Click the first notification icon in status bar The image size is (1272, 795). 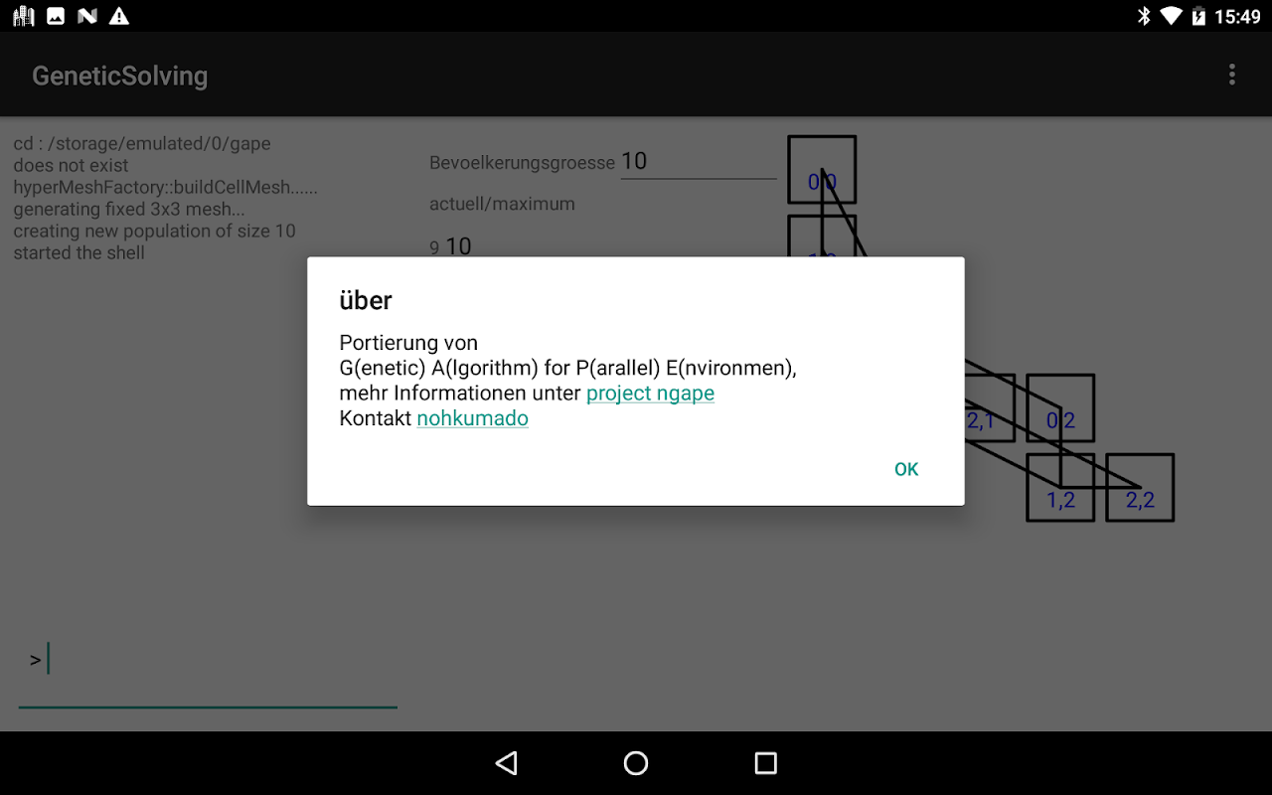(x=24, y=16)
